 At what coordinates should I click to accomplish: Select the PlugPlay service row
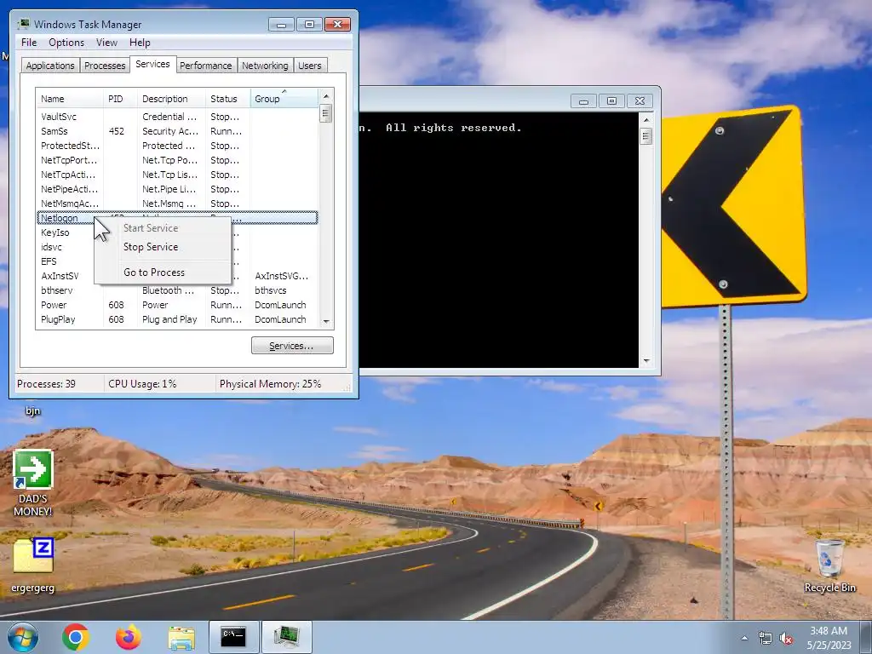coord(177,319)
